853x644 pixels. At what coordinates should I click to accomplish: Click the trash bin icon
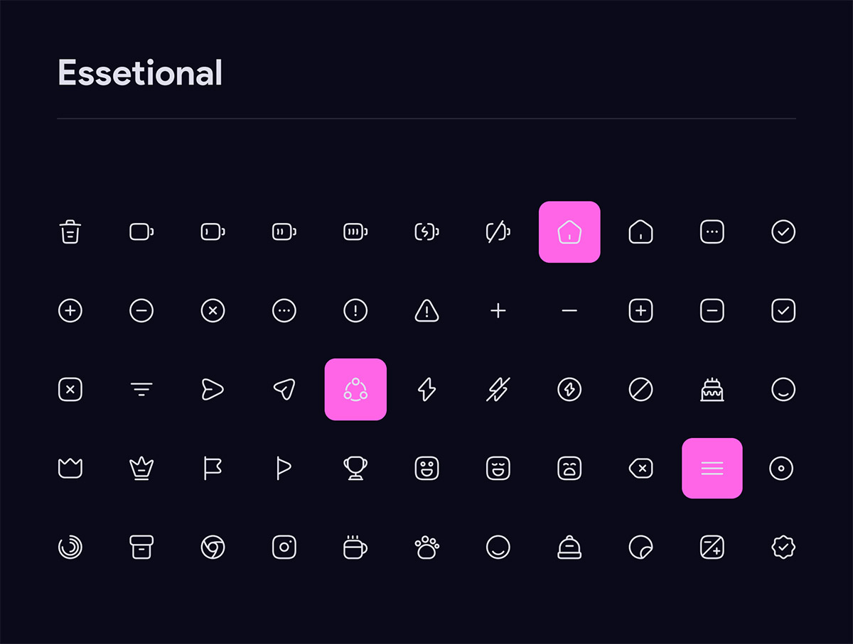click(70, 231)
